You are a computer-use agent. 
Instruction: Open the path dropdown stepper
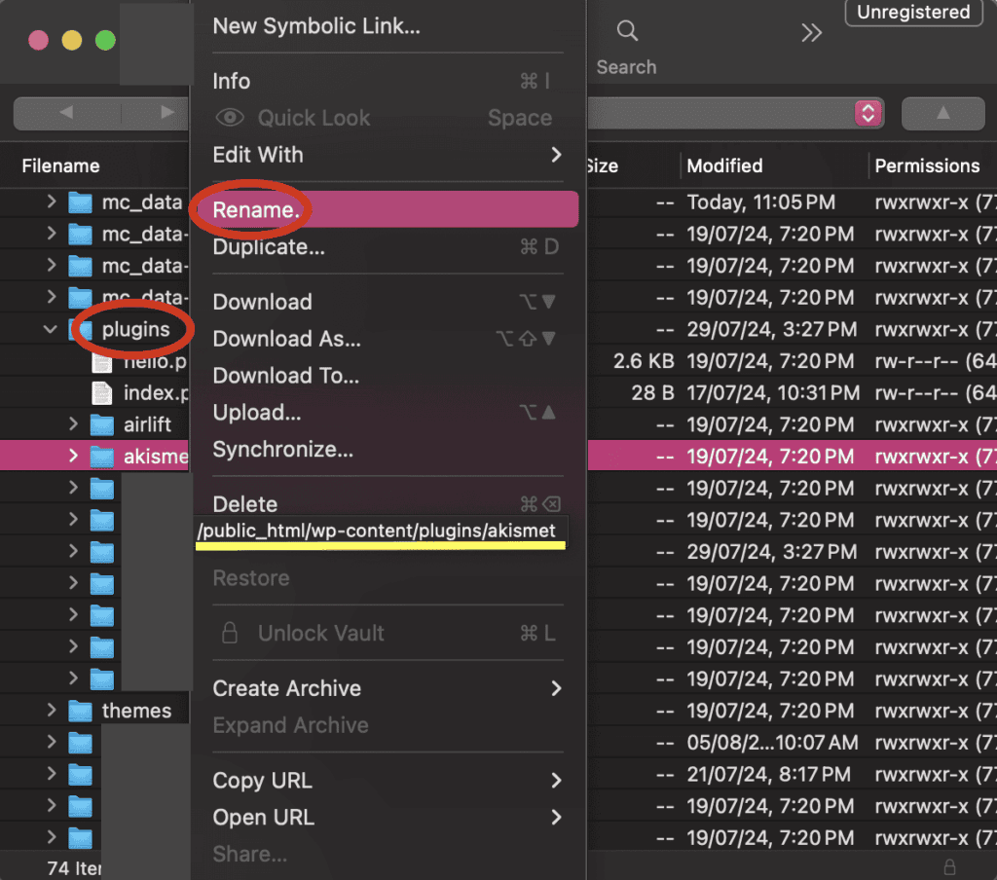(868, 114)
